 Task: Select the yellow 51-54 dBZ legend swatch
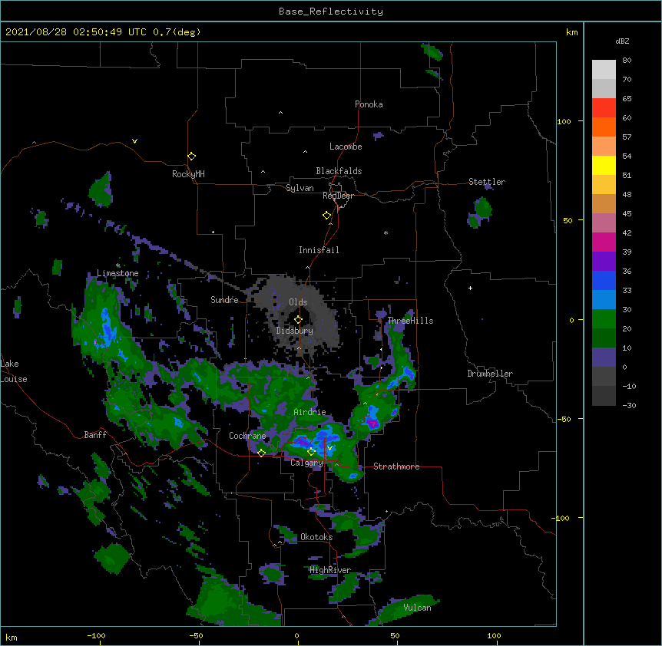[604, 165]
